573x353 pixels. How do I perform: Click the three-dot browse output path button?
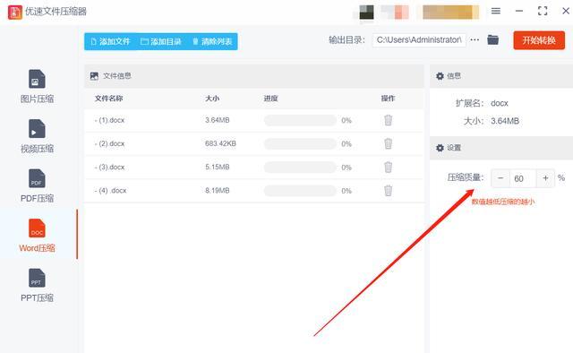point(475,39)
